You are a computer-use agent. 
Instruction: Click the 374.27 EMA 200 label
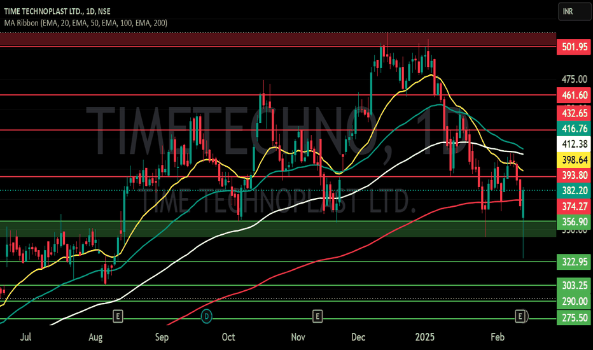[x=574, y=206]
